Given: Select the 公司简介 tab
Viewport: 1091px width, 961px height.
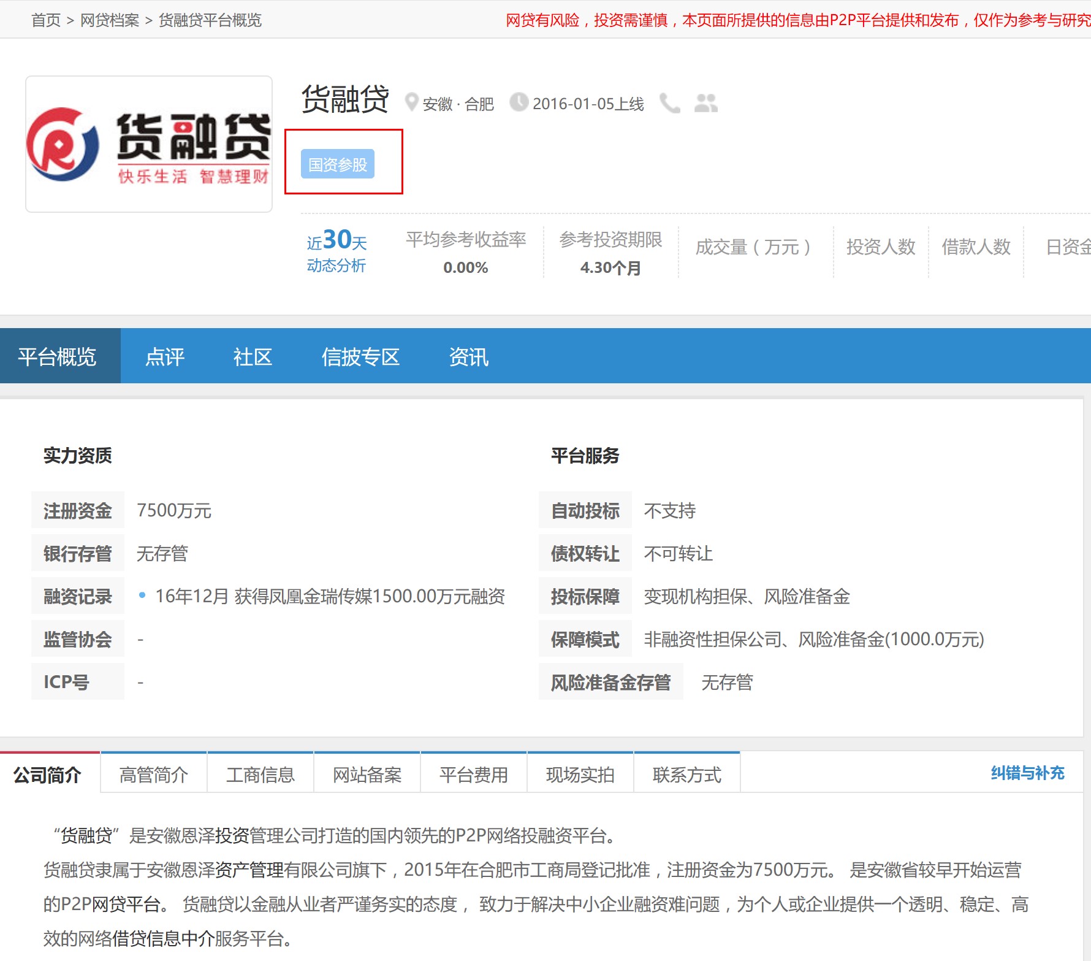Looking at the screenshot, I should (x=50, y=773).
